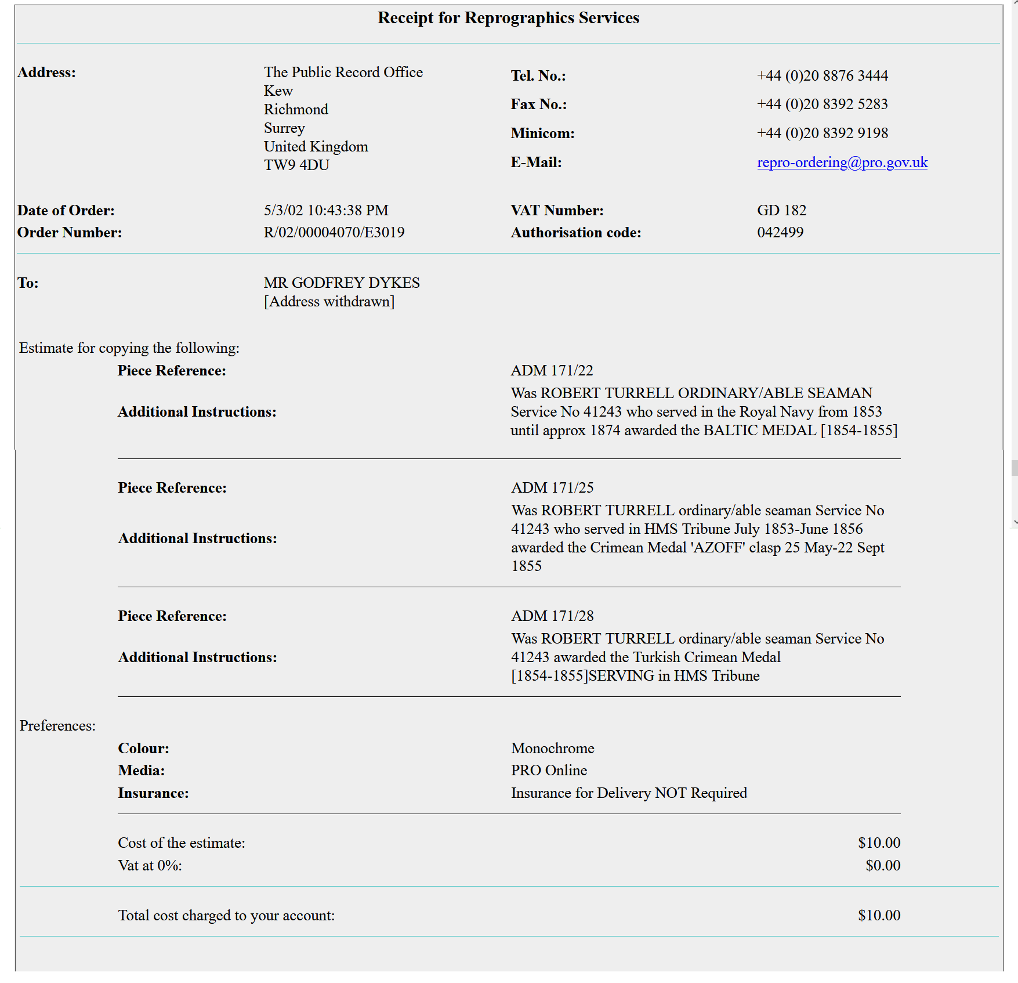1018x983 pixels.
Task: Click the recipient name MR GODFREY DYKES
Action: coord(342,283)
